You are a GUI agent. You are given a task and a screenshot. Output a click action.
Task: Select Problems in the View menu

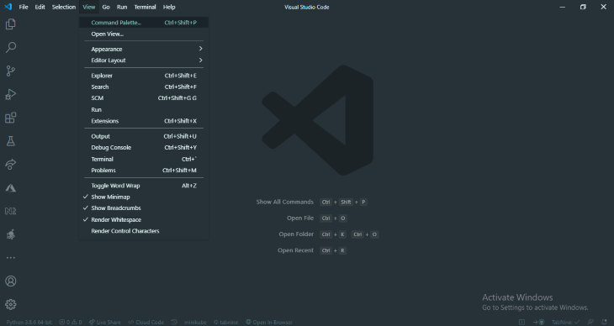pyautogui.click(x=144, y=171)
